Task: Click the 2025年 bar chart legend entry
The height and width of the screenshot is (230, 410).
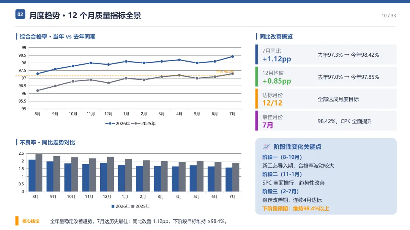Action: point(141,206)
